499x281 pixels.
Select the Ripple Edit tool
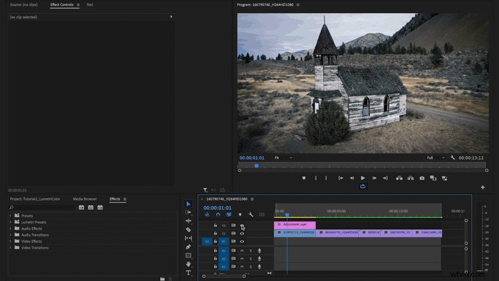(189, 221)
